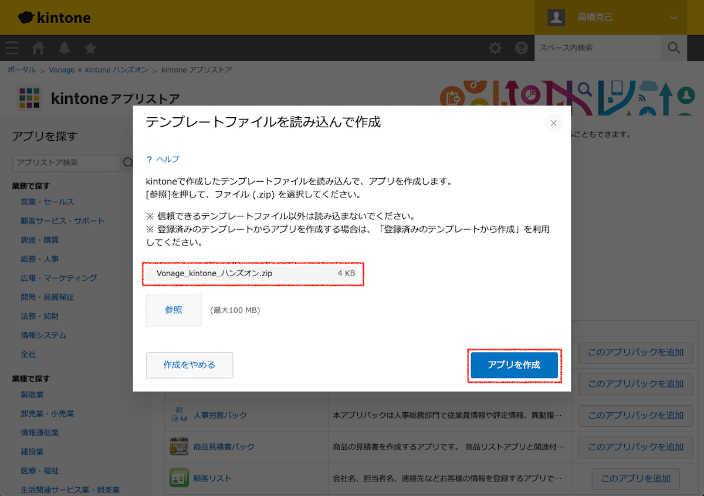The image size is (704, 496).
Task: Select 全社 category
Action: pos(28,354)
